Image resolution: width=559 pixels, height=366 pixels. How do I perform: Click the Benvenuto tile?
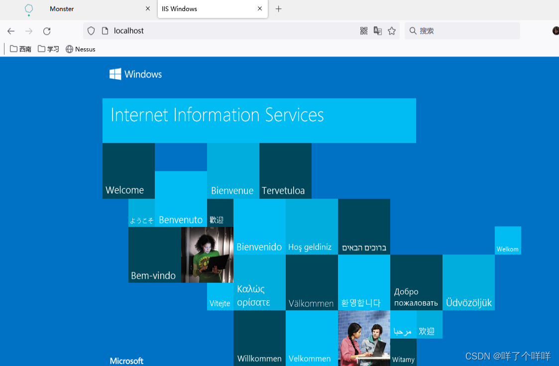pyautogui.click(x=181, y=199)
